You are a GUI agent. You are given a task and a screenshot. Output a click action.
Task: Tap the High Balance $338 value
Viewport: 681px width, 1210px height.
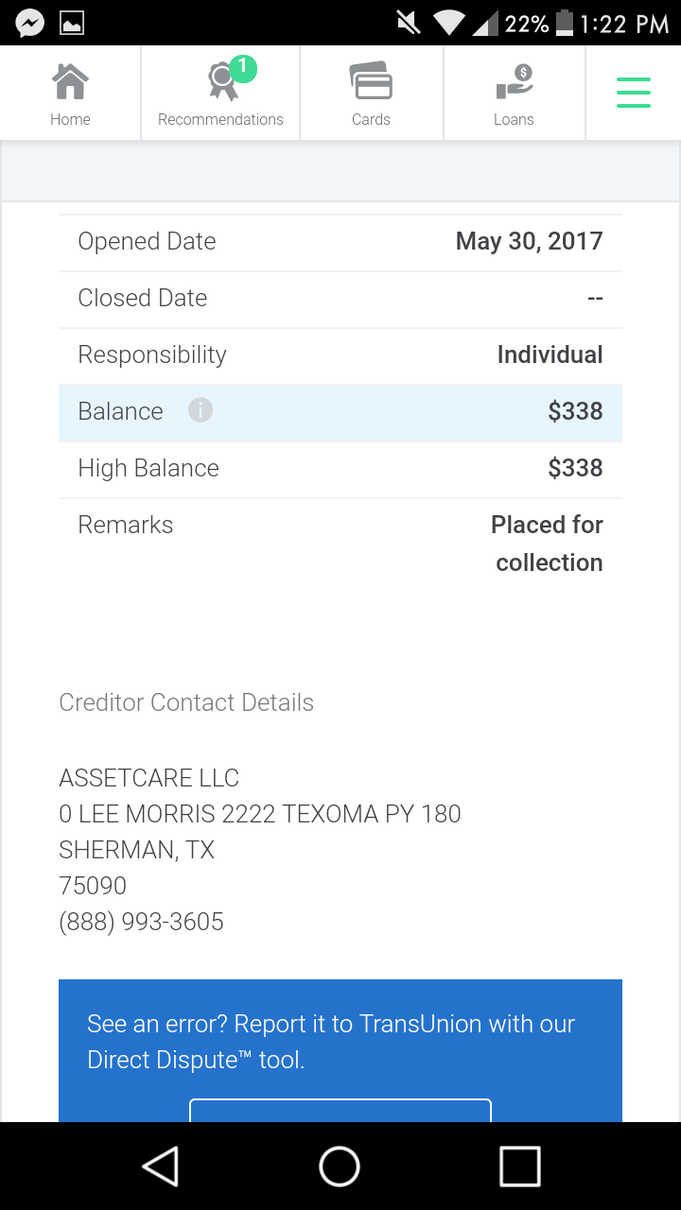pos(575,468)
